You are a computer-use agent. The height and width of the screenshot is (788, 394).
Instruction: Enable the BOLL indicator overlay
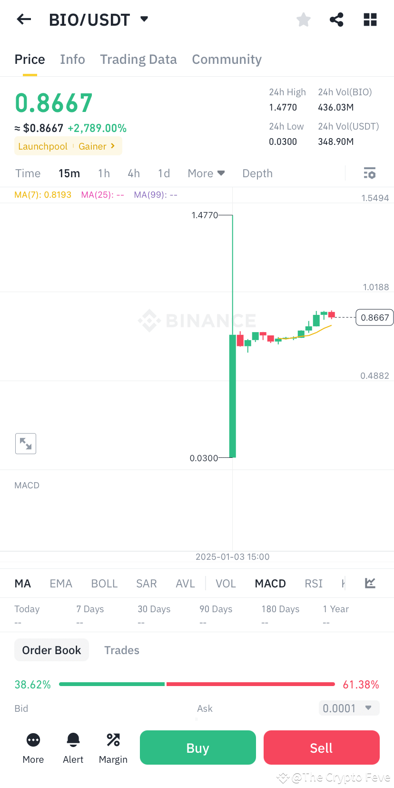104,583
